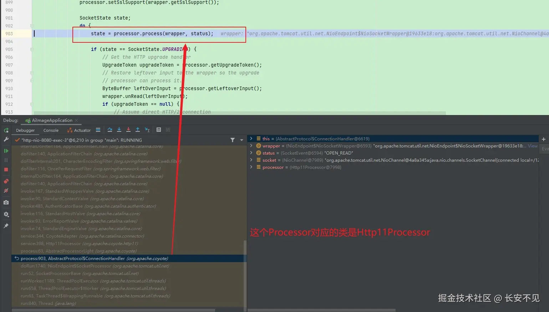Resume program with the green play icon
The width and height of the screenshot is (549, 312).
6,151
